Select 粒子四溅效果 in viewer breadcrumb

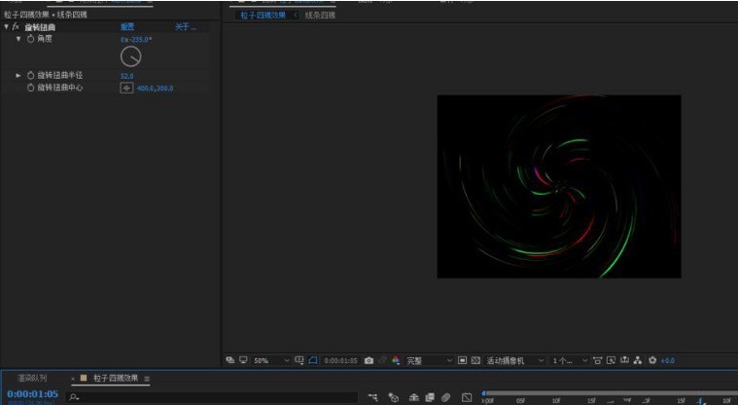pyautogui.click(x=264, y=15)
